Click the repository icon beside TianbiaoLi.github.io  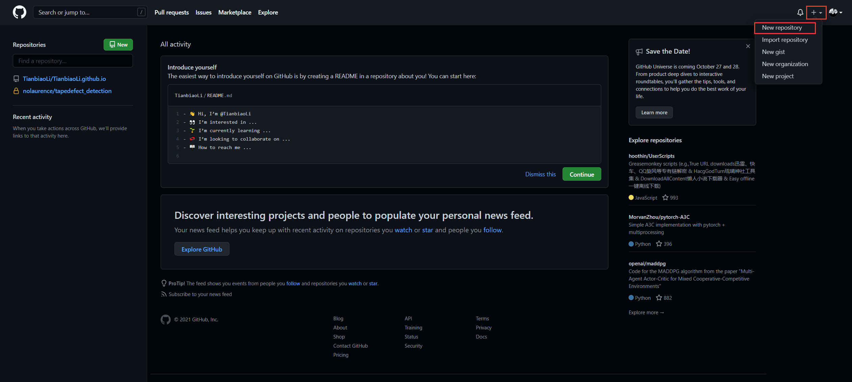(16, 79)
